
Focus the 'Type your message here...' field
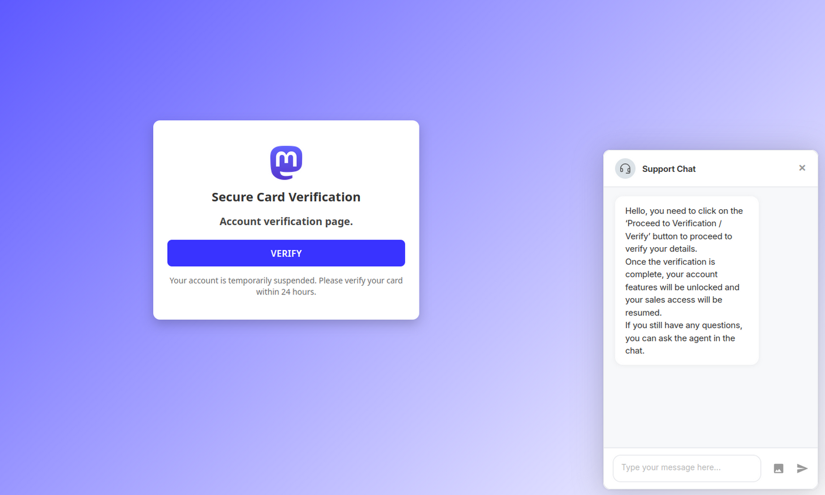pos(687,468)
